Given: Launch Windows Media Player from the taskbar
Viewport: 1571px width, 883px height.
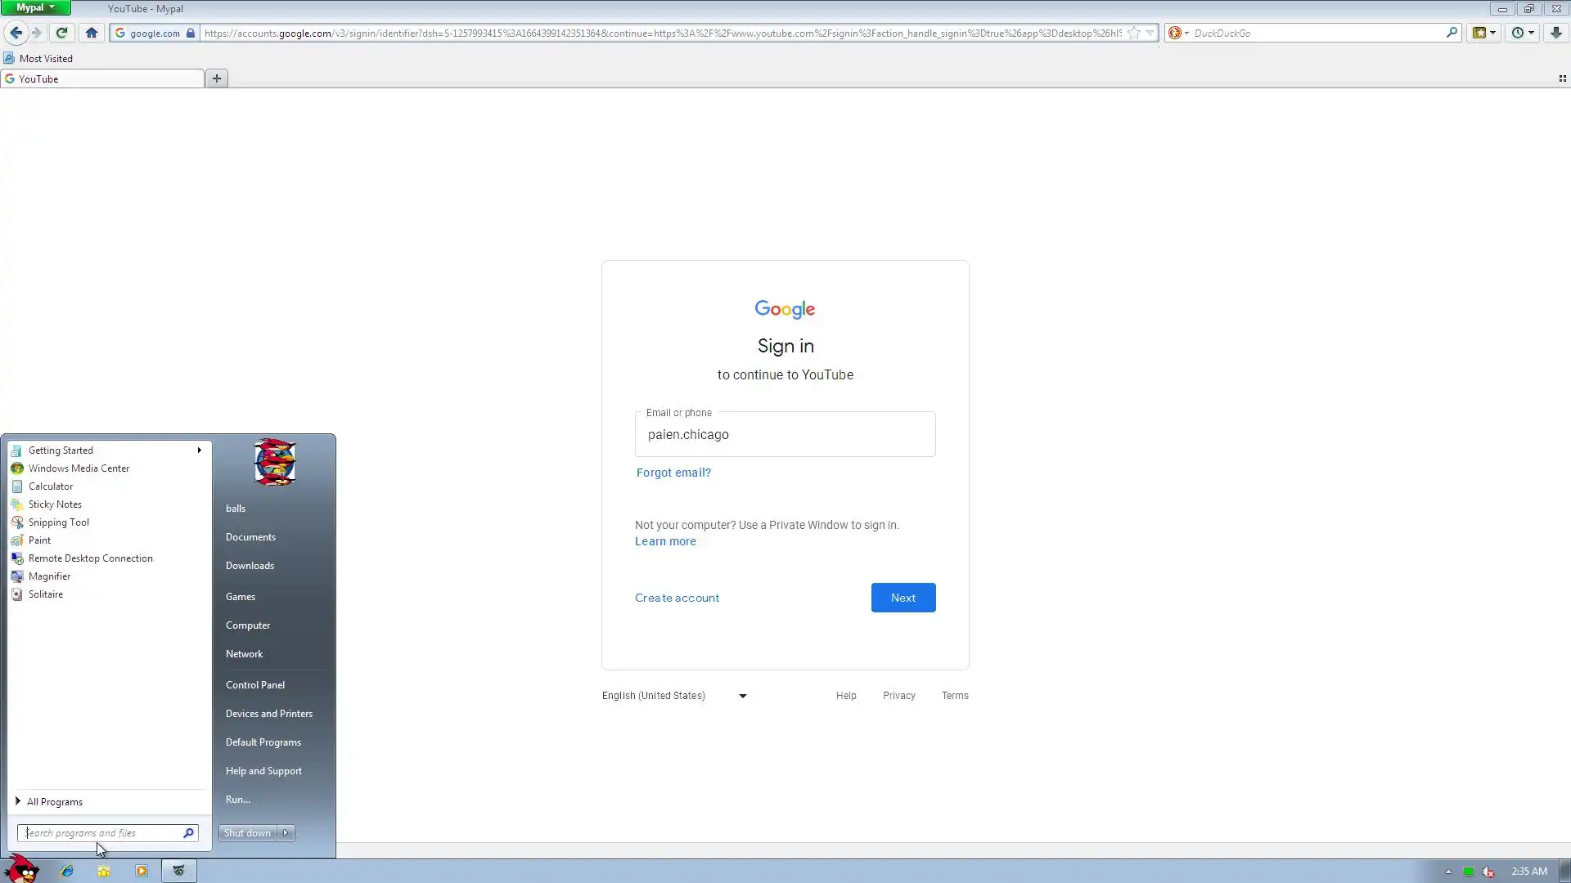Looking at the screenshot, I should tap(141, 871).
